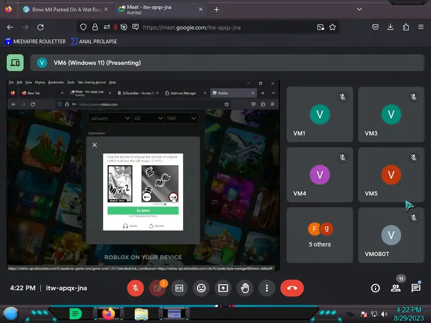The height and width of the screenshot is (323, 431).
Task: Reload the current page
Action: tap(40, 27)
